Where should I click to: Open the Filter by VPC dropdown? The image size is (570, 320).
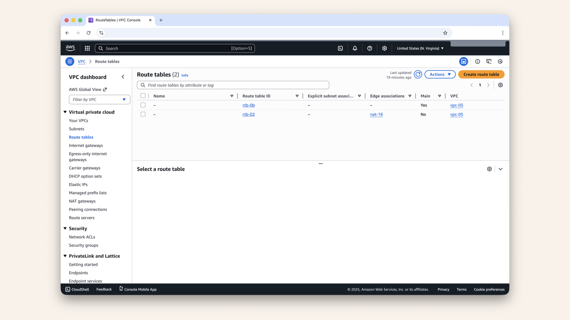99,100
